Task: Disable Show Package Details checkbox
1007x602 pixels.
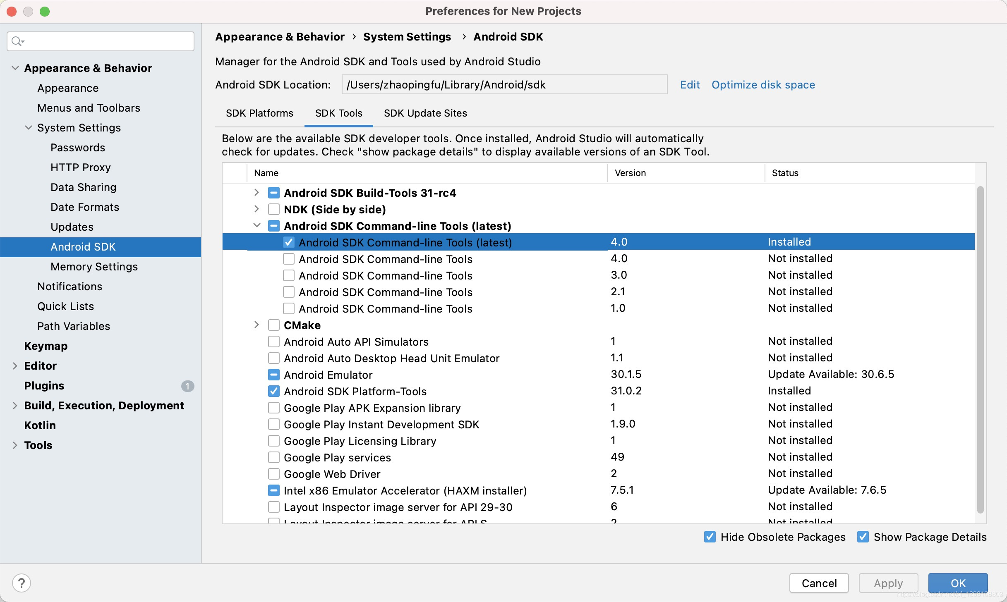Action: click(x=863, y=537)
